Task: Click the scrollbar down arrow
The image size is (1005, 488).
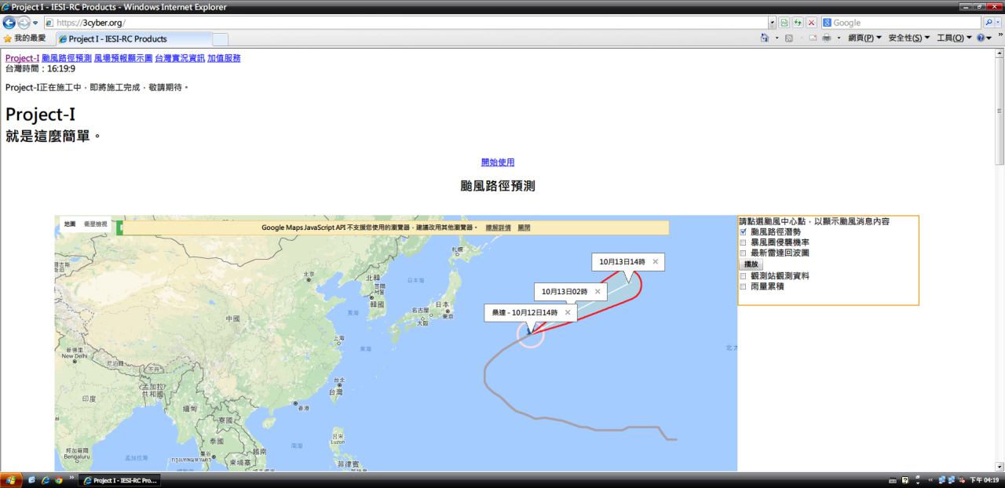Action: tap(999, 466)
